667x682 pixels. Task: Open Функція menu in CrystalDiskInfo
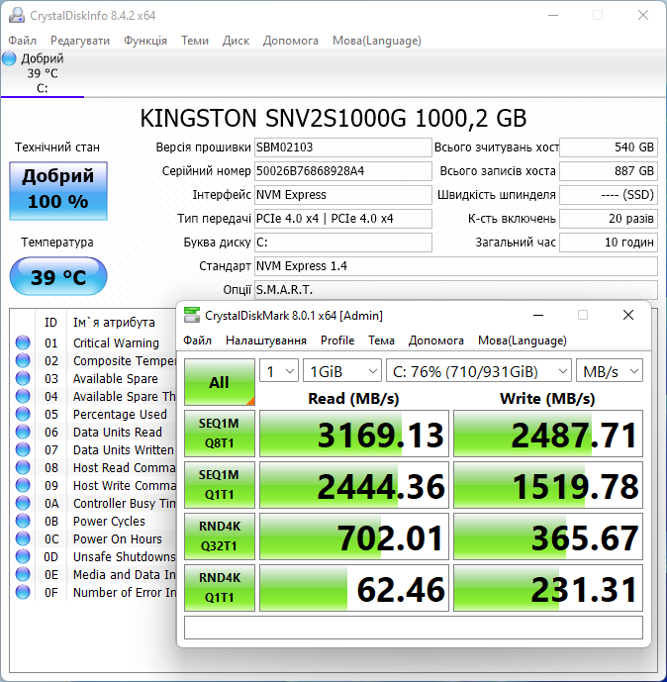(x=145, y=41)
